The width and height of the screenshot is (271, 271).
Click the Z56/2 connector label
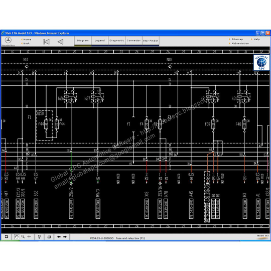coord(71,193)
